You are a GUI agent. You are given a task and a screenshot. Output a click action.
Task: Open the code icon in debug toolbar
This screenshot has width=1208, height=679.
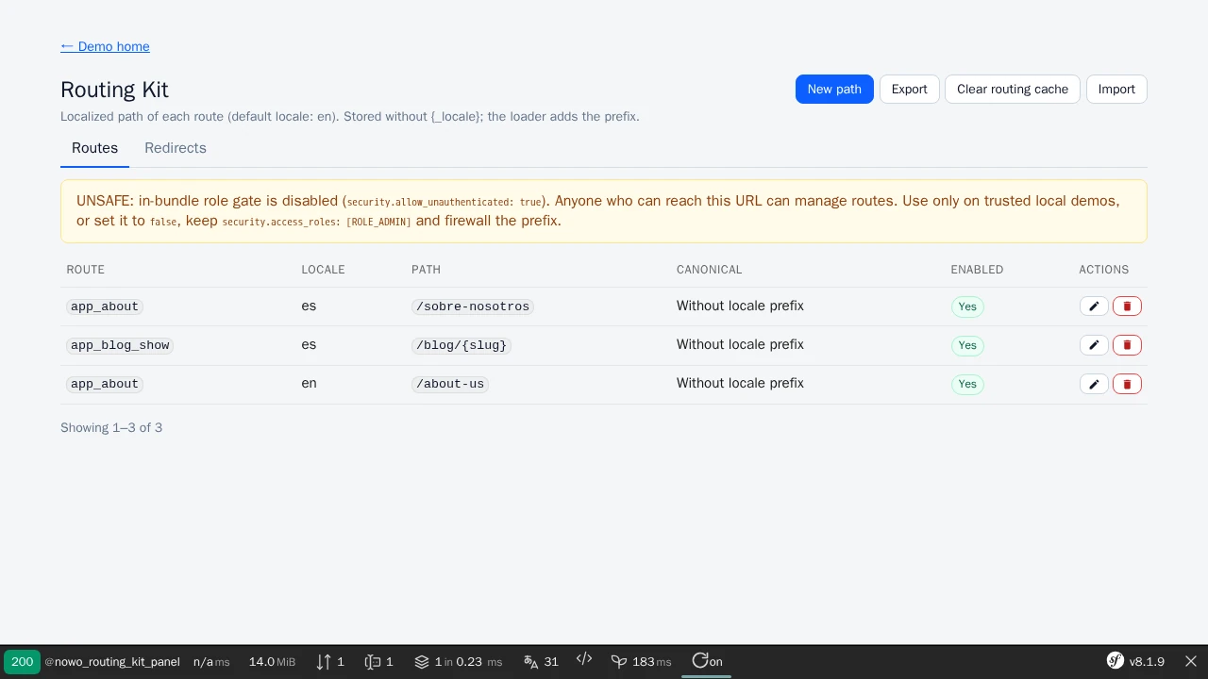point(584,660)
